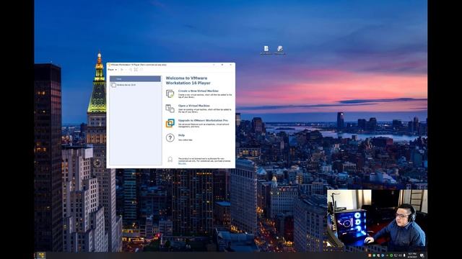Click the VMware Workstation Pro upgrade icon

coord(170,123)
